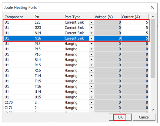Close the Joule Heating Ports window

(x=152, y=7)
